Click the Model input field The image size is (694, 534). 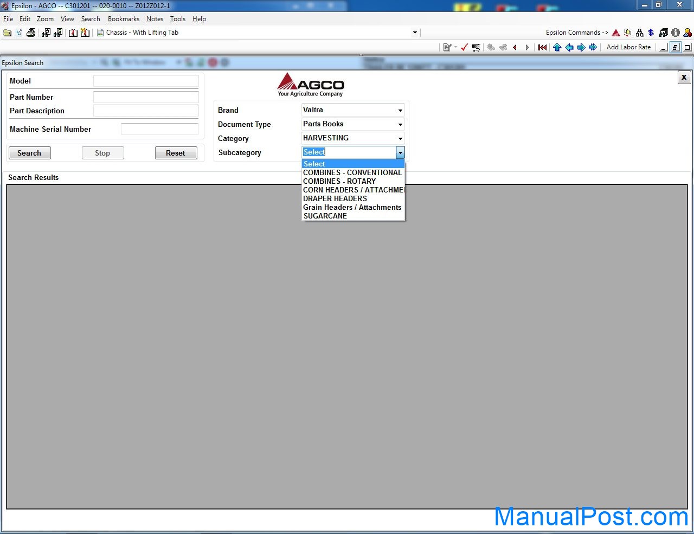coord(146,81)
